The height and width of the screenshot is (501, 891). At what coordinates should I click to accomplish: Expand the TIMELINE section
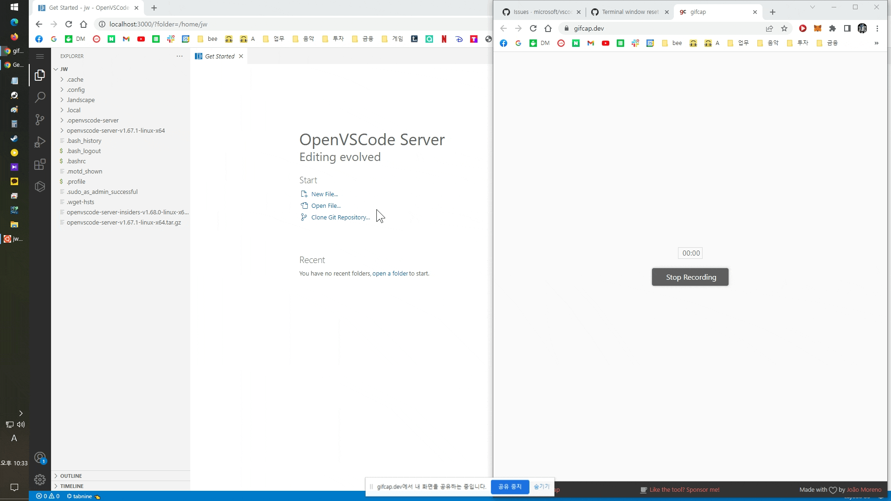[71, 486]
